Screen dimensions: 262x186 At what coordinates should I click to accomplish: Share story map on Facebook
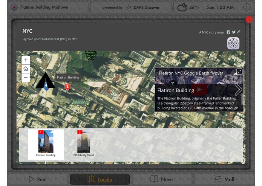click(228, 32)
